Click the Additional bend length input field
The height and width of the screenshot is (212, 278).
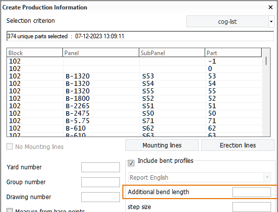(252, 192)
